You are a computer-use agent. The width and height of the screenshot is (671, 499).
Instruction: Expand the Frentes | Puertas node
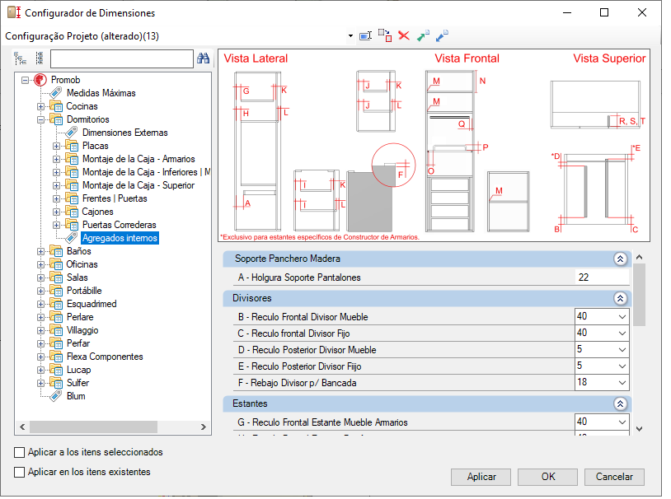coord(56,198)
